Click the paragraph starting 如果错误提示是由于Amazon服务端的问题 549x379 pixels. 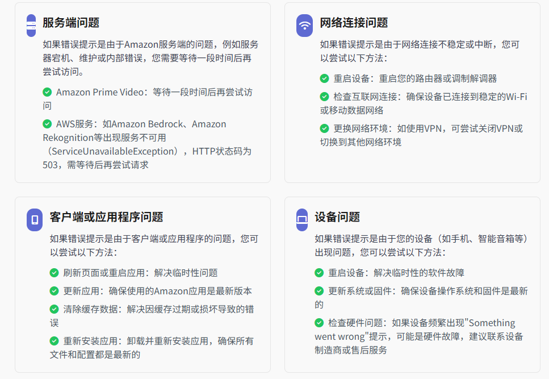pyautogui.click(x=150, y=58)
